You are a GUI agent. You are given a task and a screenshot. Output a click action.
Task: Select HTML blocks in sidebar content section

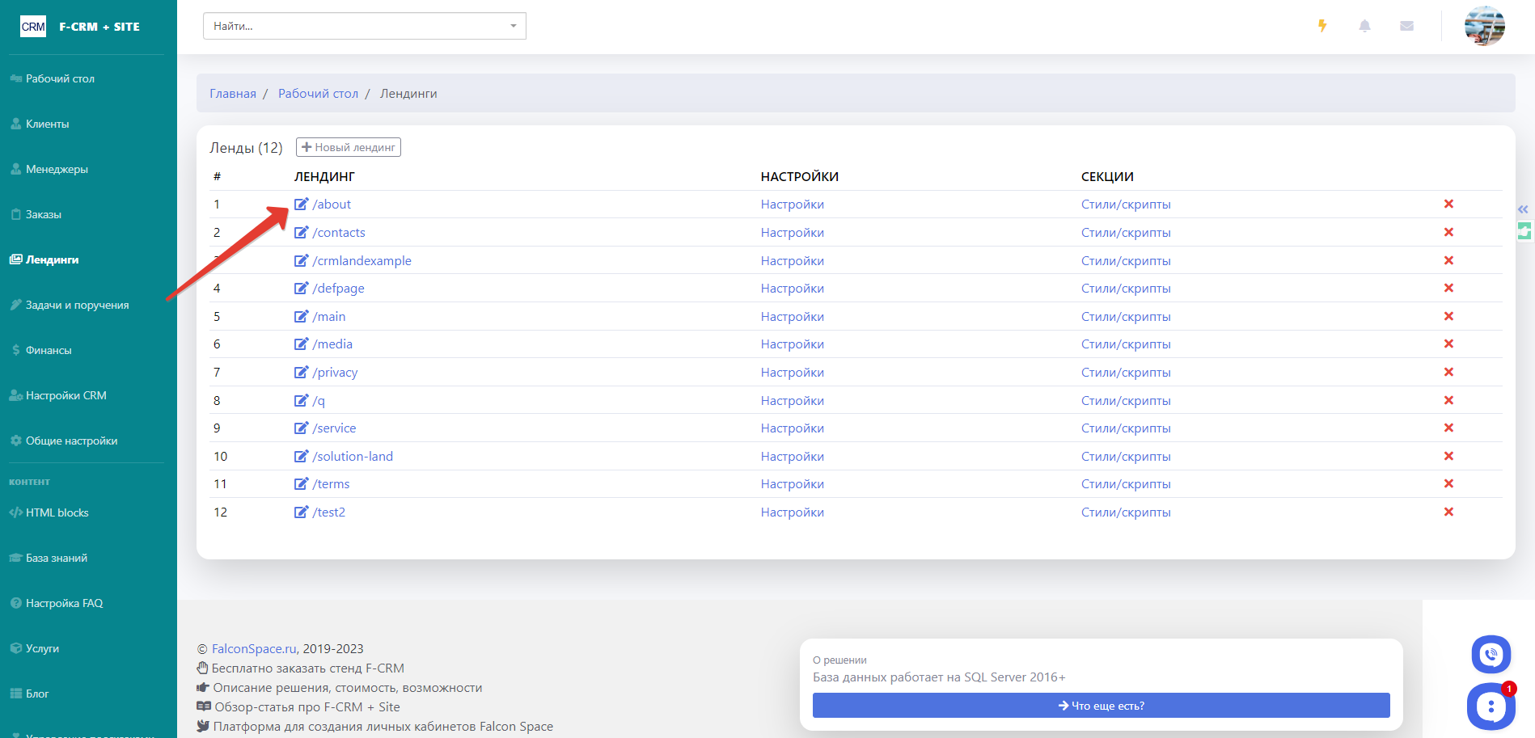pos(57,512)
